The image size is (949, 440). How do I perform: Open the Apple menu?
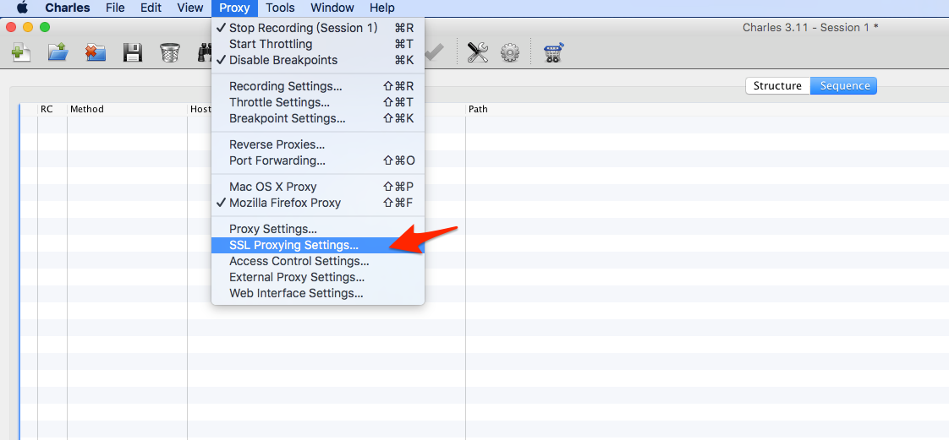22,8
